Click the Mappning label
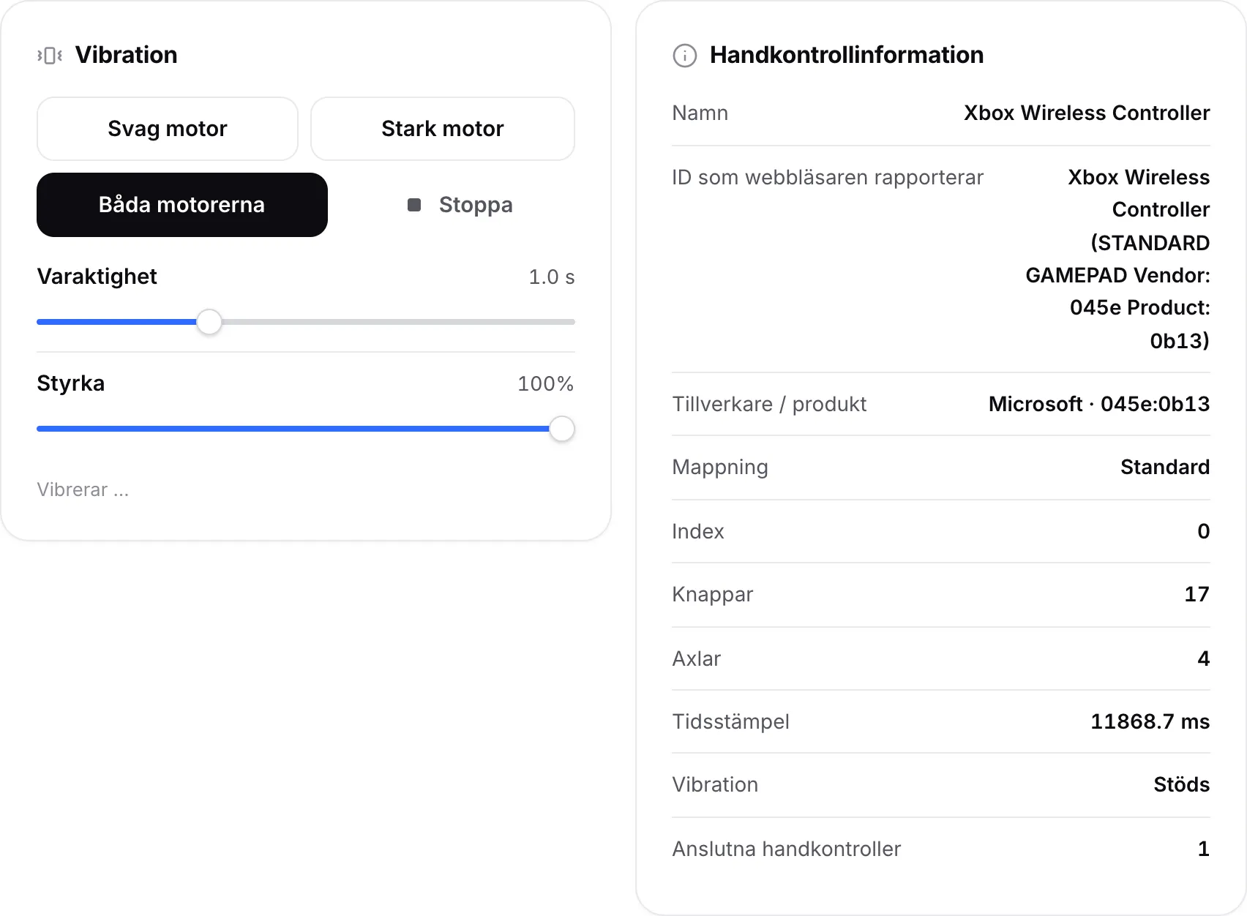1247x916 pixels. 720,468
